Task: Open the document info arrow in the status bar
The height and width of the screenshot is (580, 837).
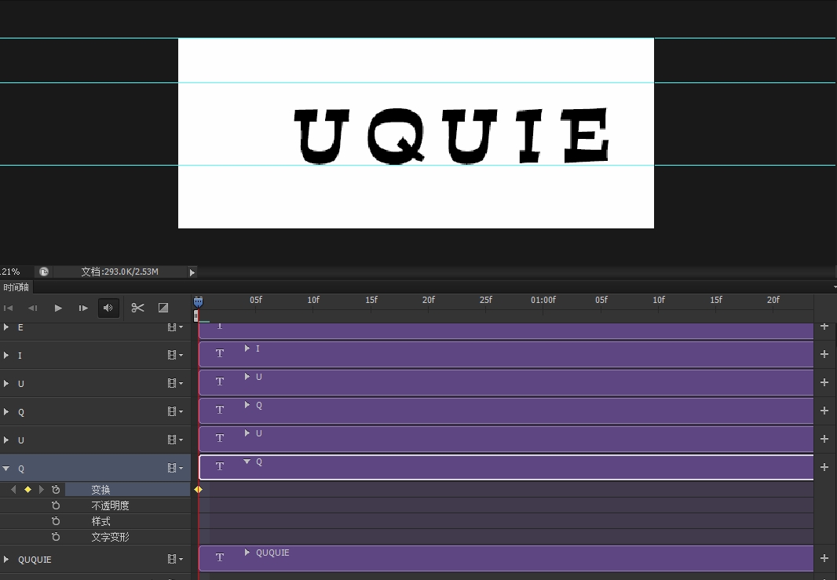Action: (192, 272)
